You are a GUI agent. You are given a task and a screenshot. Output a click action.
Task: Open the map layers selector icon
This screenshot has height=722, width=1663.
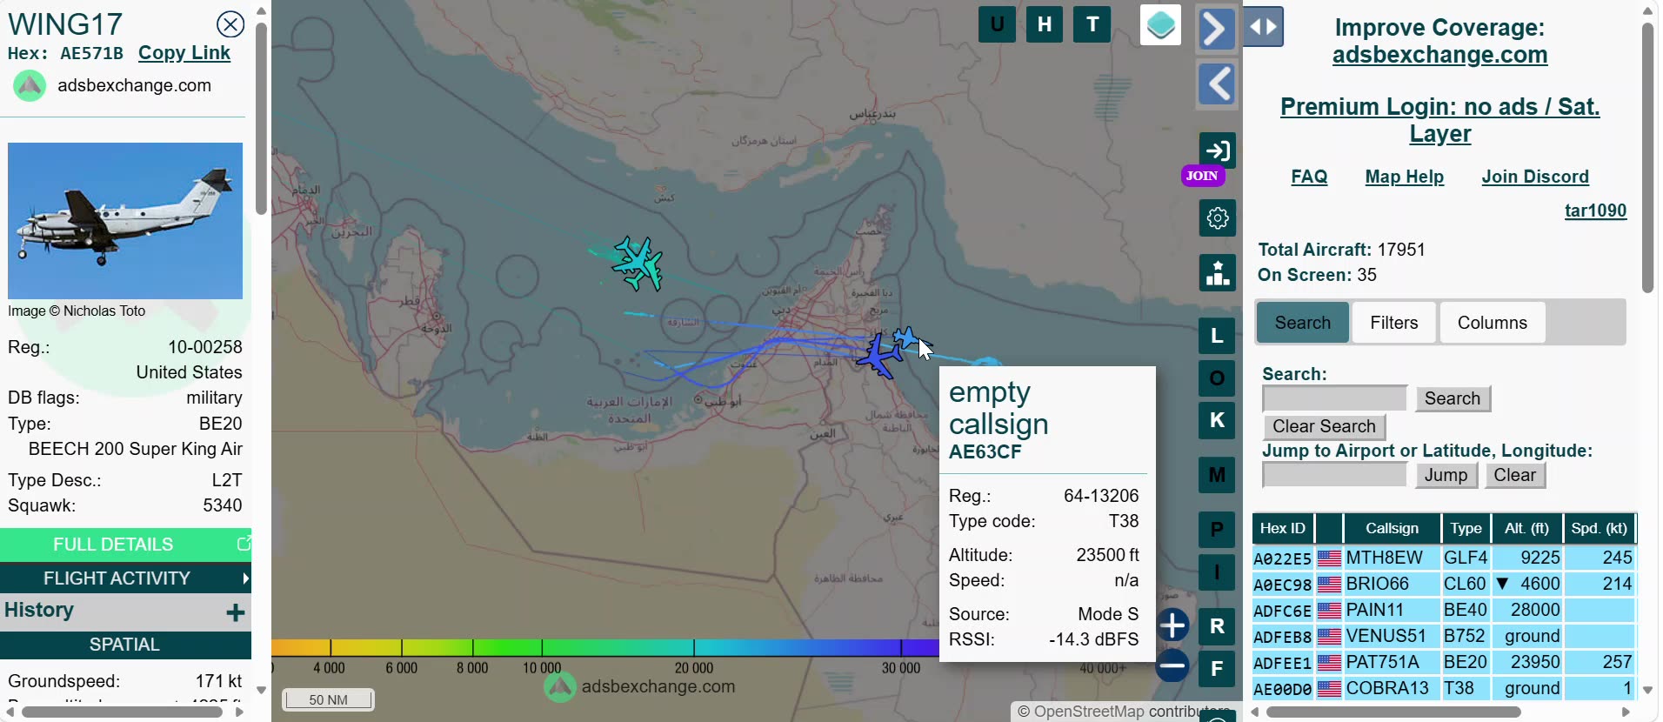click(x=1160, y=25)
